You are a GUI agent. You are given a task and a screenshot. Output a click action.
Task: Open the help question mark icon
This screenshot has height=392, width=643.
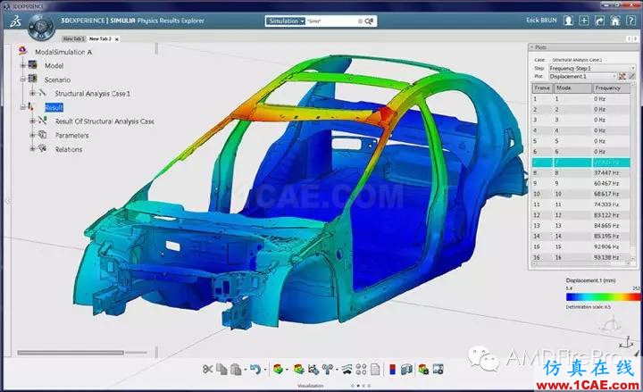(631, 21)
